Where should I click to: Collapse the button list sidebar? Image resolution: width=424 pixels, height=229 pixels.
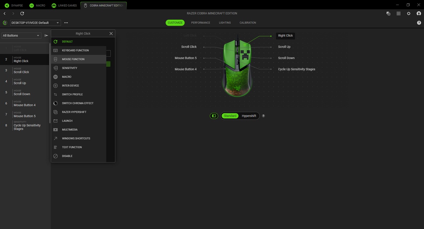[46, 35]
